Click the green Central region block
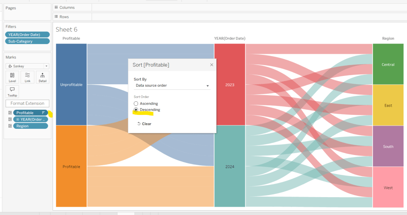This screenshot has width=407, height=215. (388, 64)
